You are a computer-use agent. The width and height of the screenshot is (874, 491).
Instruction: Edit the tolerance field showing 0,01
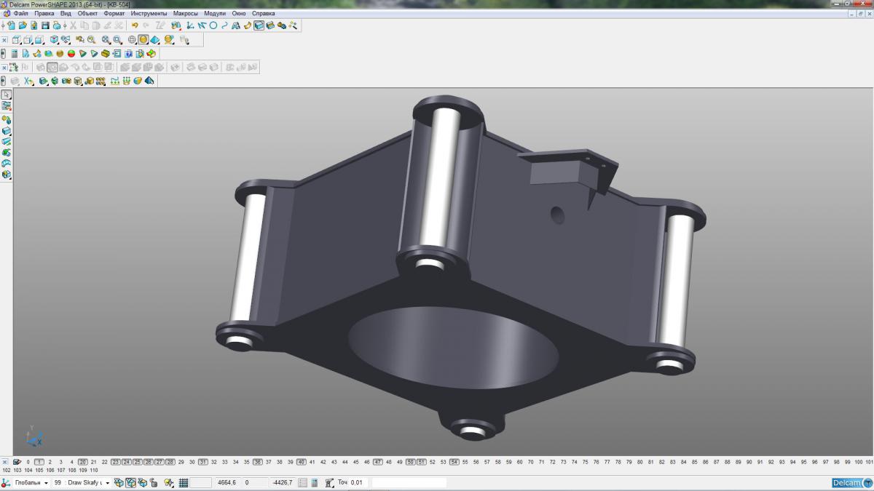(x=358, y=482)
